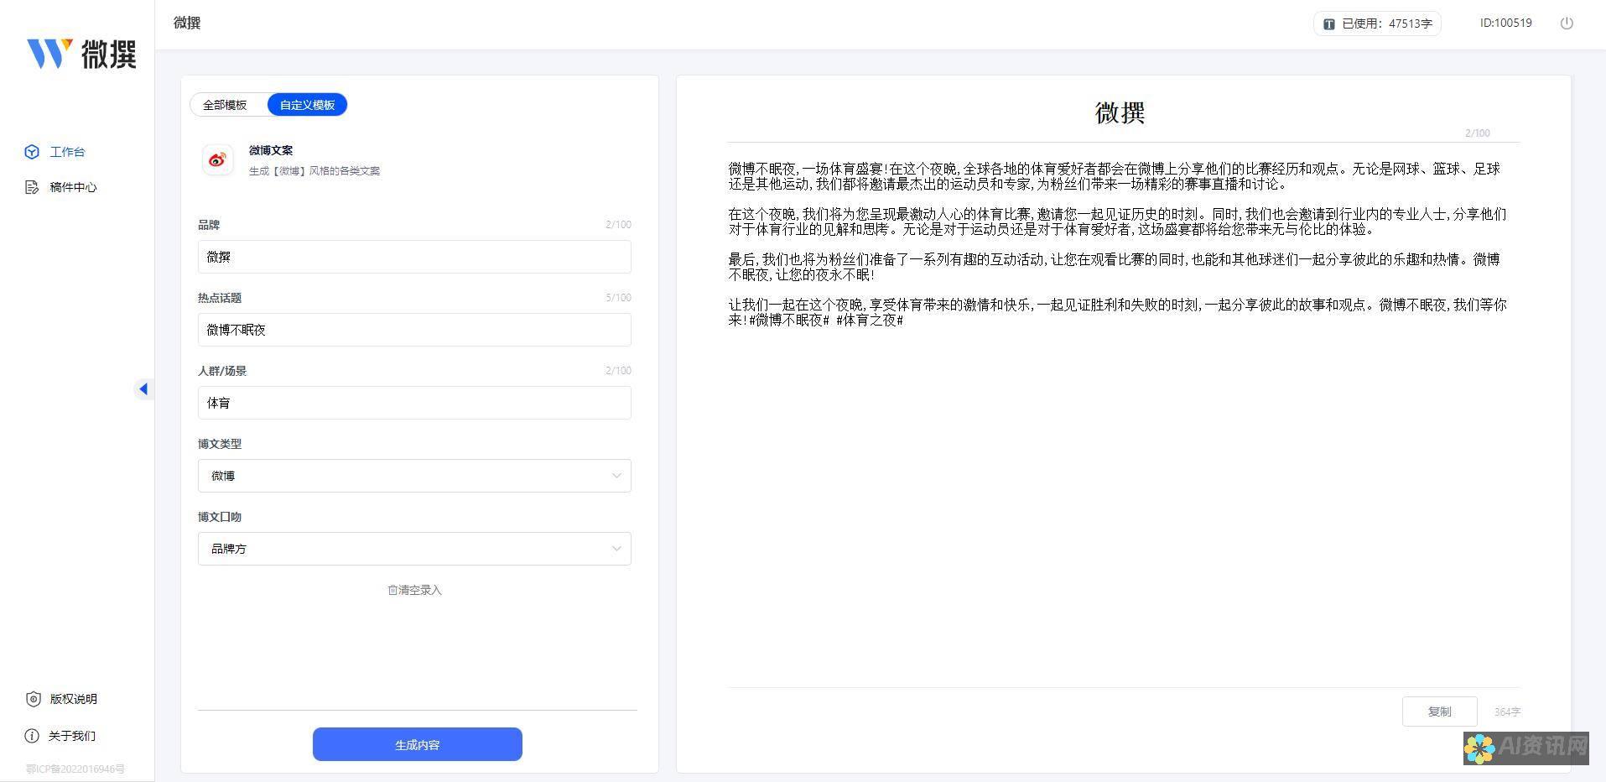The width and height of the screenshot is (1606, 782).
Task: Click the paragraph starting 在这个夜晚, 我们将为您呈现
Action: pos(1117,222)
